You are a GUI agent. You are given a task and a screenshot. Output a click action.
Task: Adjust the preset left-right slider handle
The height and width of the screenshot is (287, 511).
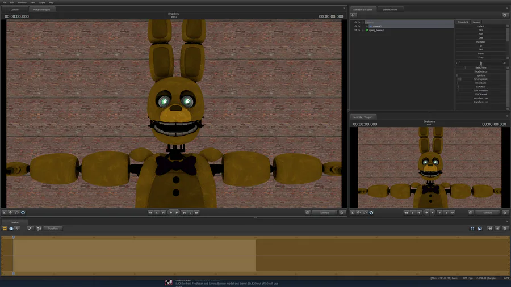click(x=481, y=63)
